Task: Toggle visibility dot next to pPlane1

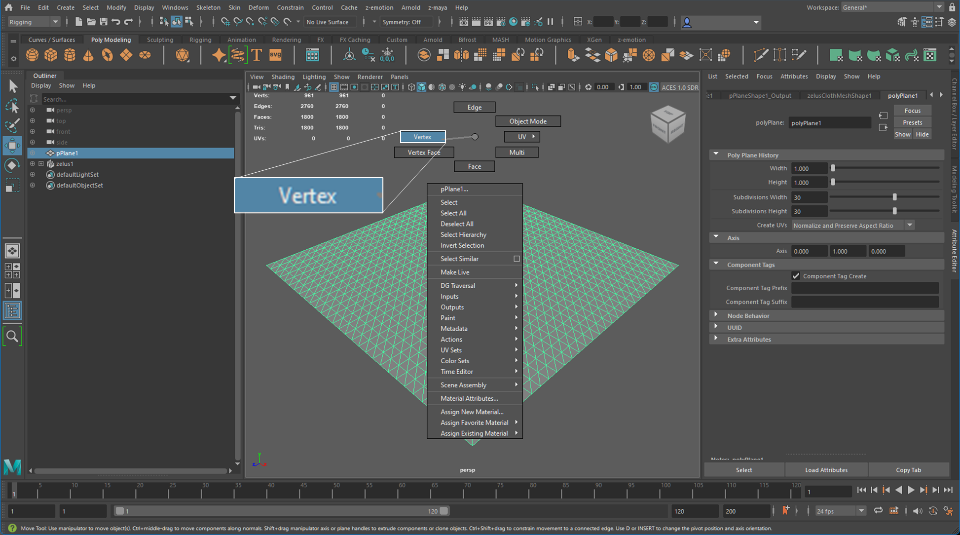Action: (x=33, y=153)
